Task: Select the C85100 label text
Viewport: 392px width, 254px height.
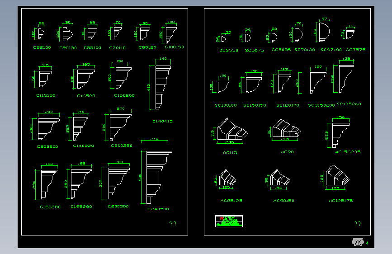Action: tap(93, 48)
